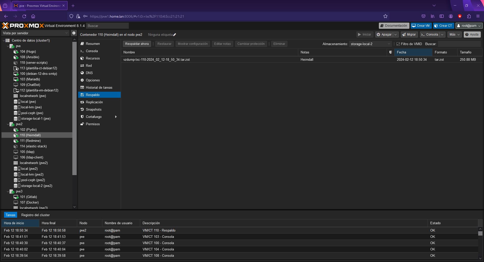Viewport: 484px width, 262px height.
Task: Click storage-local-2 (pve2) storage icon
Action: 17,186
